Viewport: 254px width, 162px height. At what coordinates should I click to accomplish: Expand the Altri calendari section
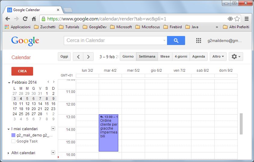click(8, 153)
